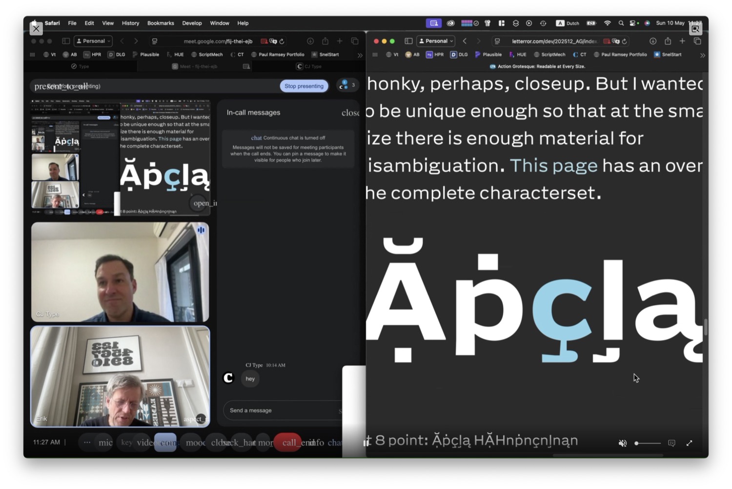Click the share icon in the Meet Safari window
The image size is (732, 489).
(325, 41)
